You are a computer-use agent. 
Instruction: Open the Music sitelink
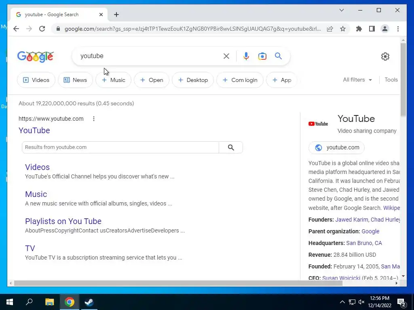coord(36,194)
